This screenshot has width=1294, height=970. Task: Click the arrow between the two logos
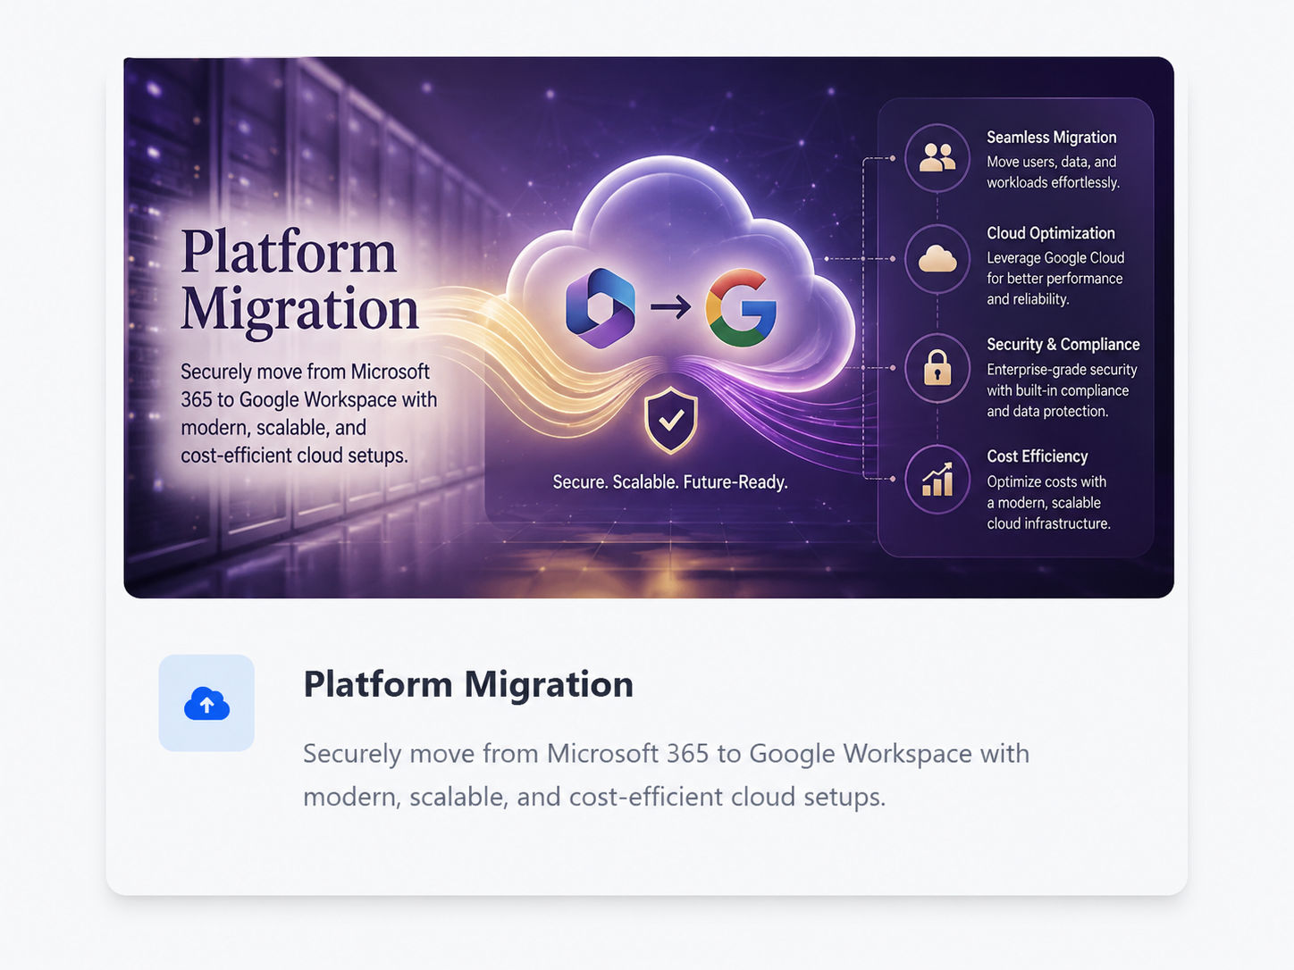(x=670, y=308)
